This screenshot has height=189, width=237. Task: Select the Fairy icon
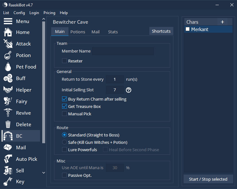click(8, 101)
